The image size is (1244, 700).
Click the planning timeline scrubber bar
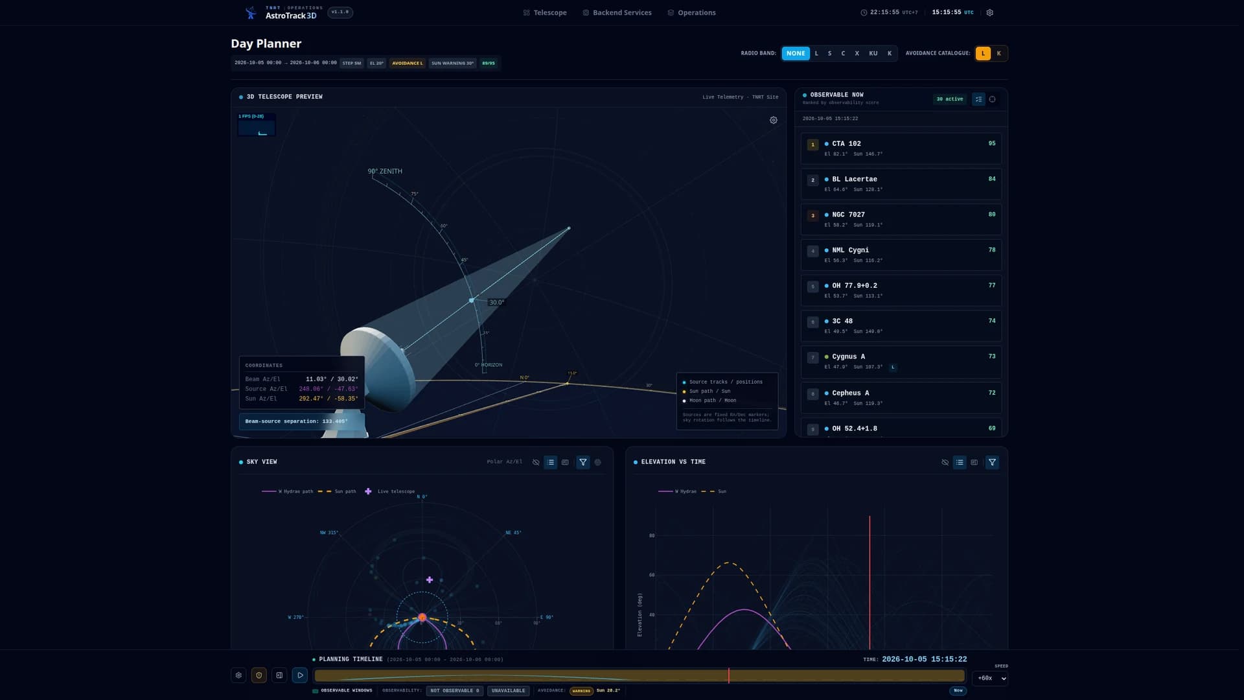pyautogui.click(x=639, y=676)
